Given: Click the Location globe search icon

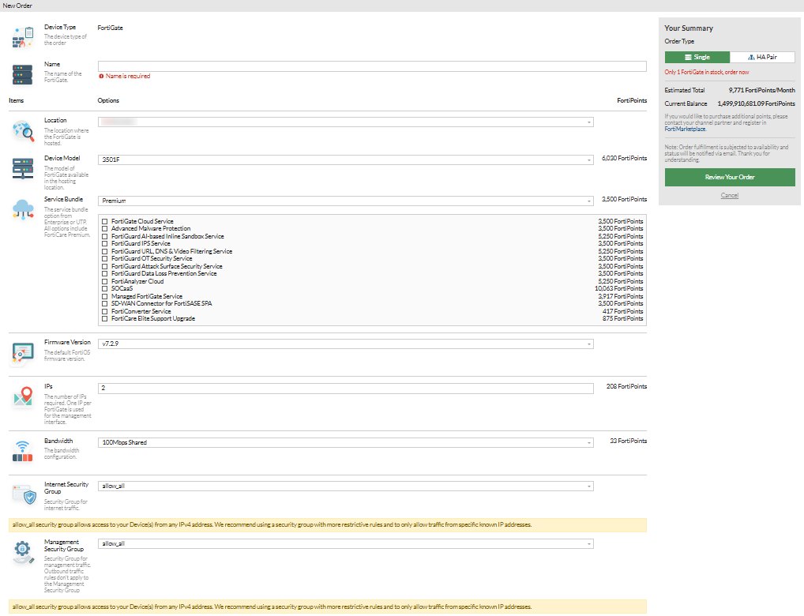Looking at the screenshot, I should click(23, 131).
